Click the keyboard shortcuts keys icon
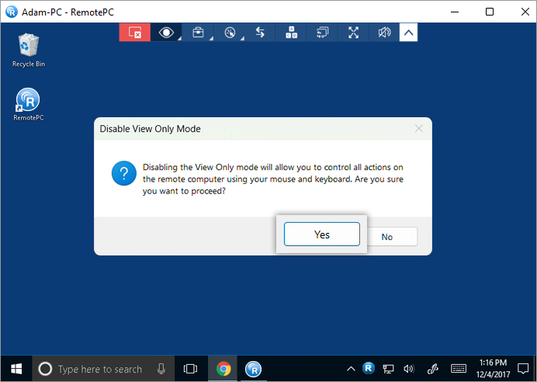This screenshot has height=382, width=537. (292, 33)
